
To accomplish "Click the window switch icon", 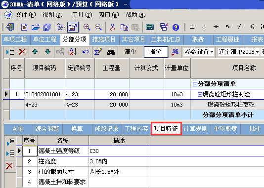I will tap(164, 27).
